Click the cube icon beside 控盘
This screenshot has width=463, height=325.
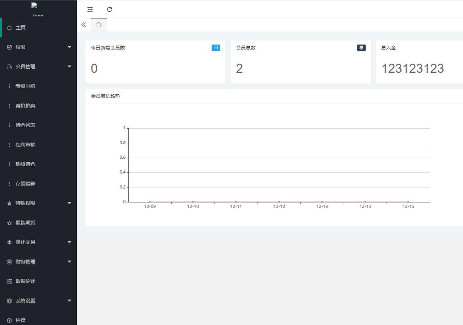click(x=9, y=320)
